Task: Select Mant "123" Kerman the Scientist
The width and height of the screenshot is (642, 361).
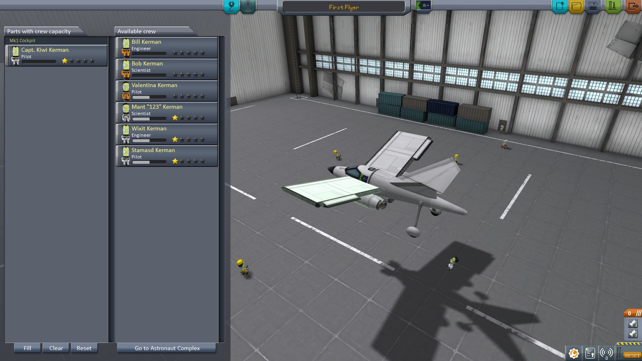Action: tap(167, 112)
